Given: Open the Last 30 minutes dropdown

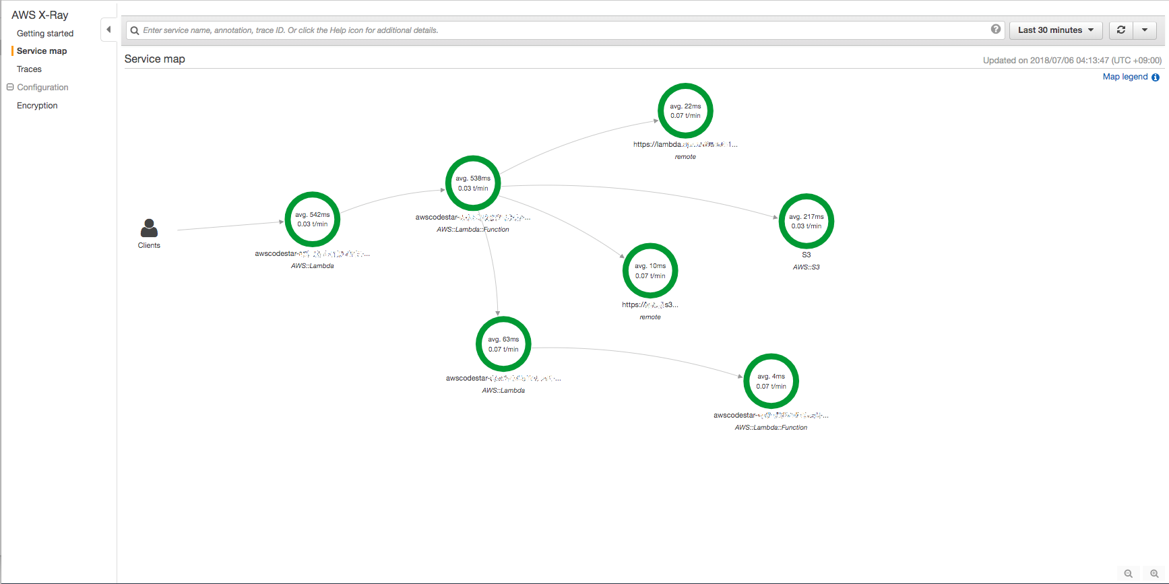Looking at the screenshot, I should tap(1055, 30).
